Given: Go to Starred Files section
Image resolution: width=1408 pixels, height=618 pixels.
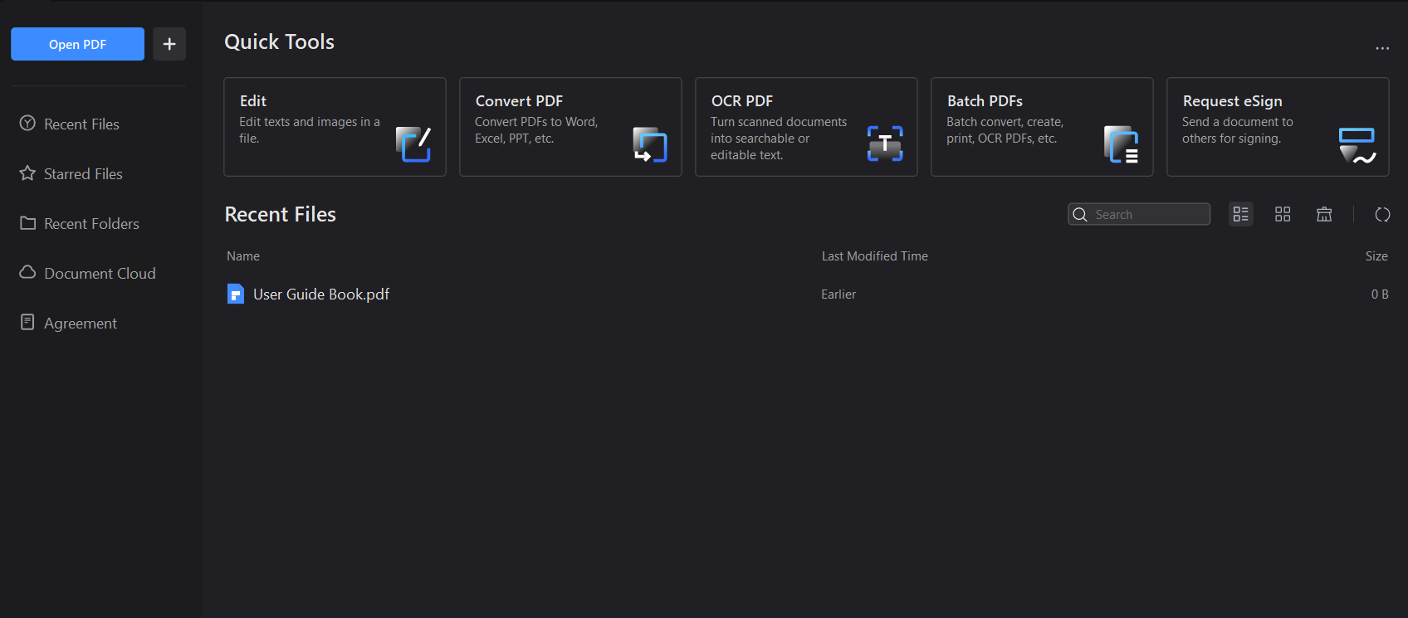Looking at the screenshot, I should 83,174.
